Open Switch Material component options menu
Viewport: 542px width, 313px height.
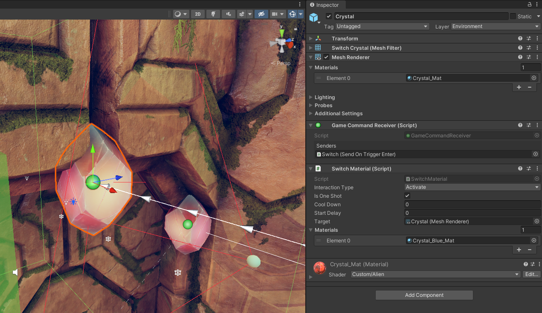pos(537,169)
